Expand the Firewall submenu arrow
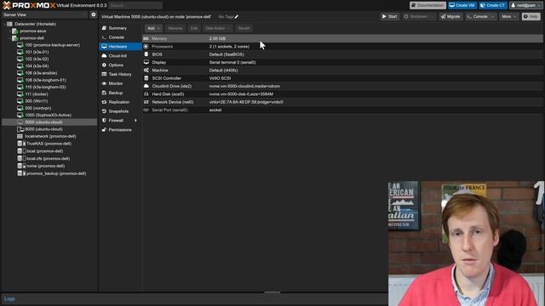This screenshot has height=306, width=545. tap(135, 121)
